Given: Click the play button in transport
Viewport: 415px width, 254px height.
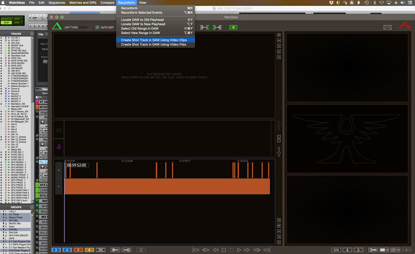Looking at the screenshot, I should [x=239, y=250].
